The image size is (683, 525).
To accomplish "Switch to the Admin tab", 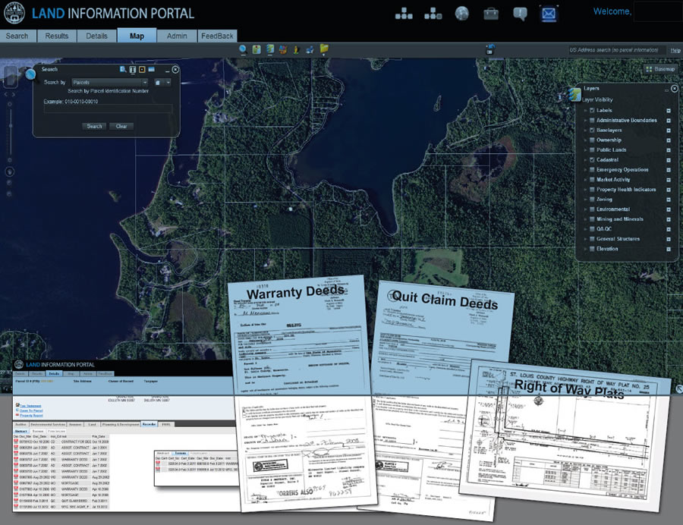I will (x=177, y=35).
